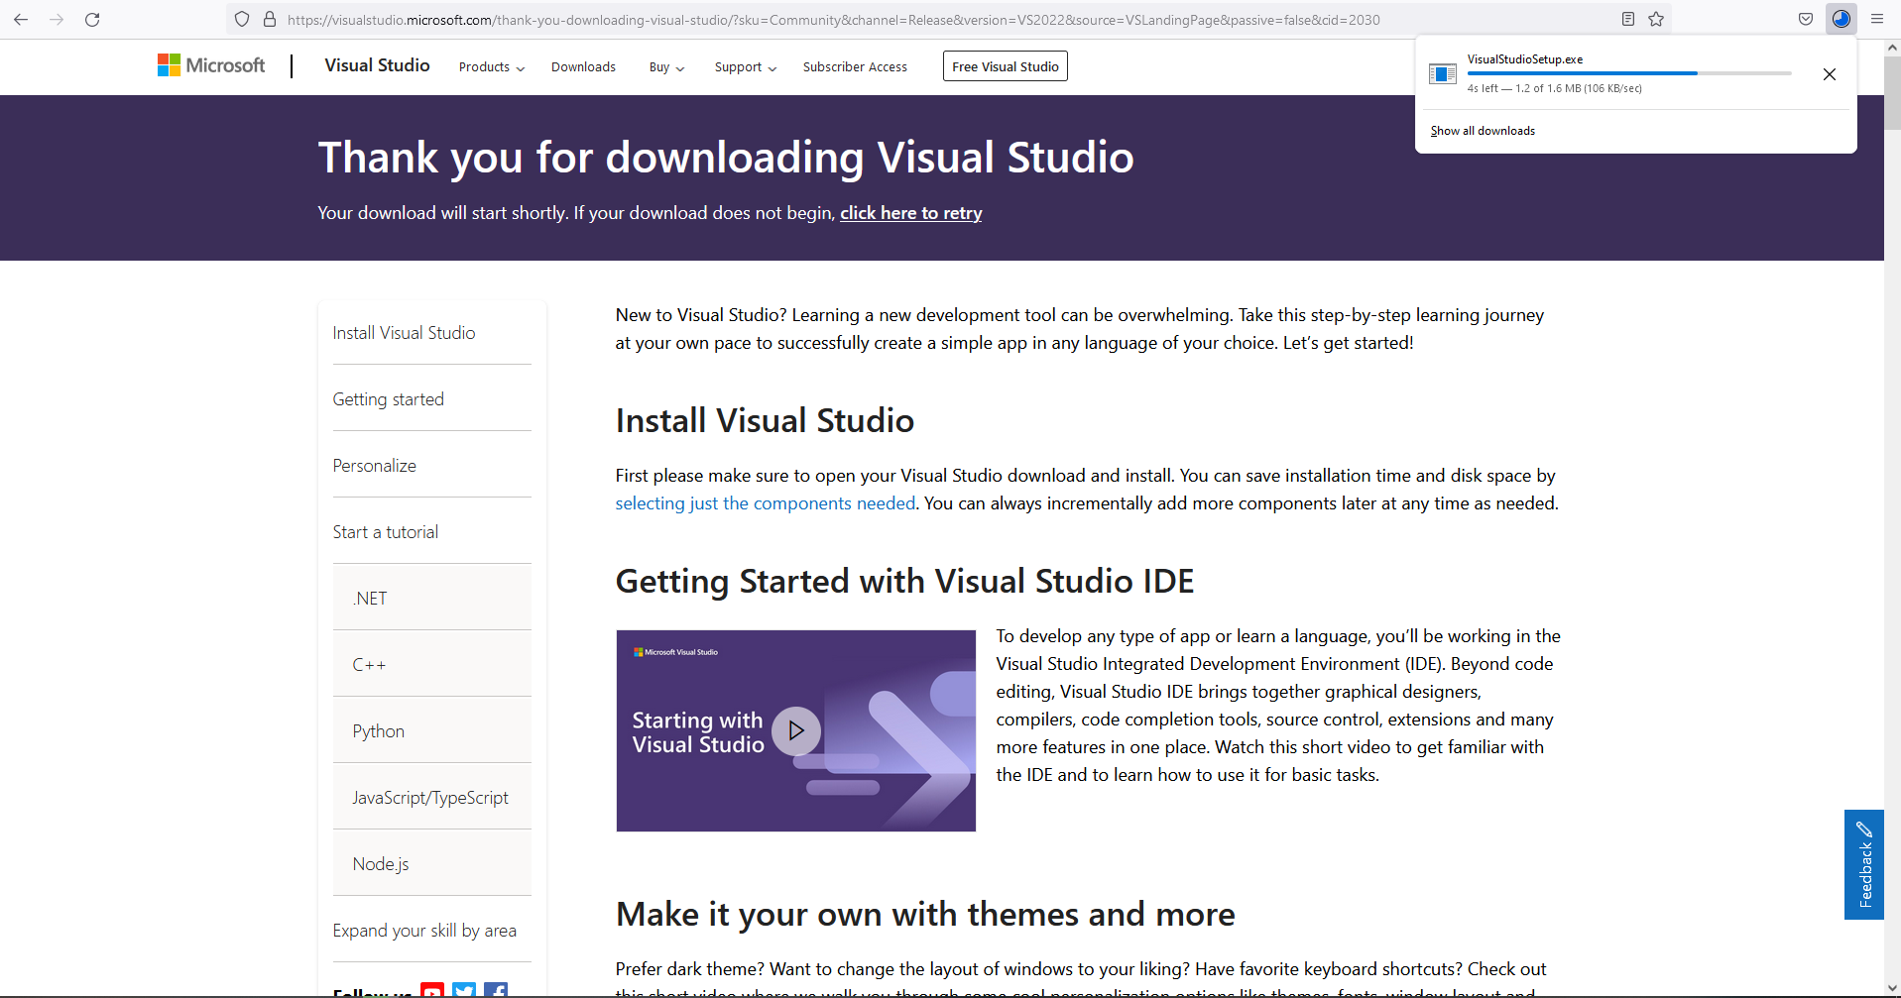Open the Save to Pocket icon
The image size is (1901, 998).
pyautogui.click(x=1806, y=19)
